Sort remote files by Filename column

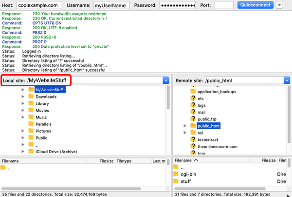click(212, 160)
